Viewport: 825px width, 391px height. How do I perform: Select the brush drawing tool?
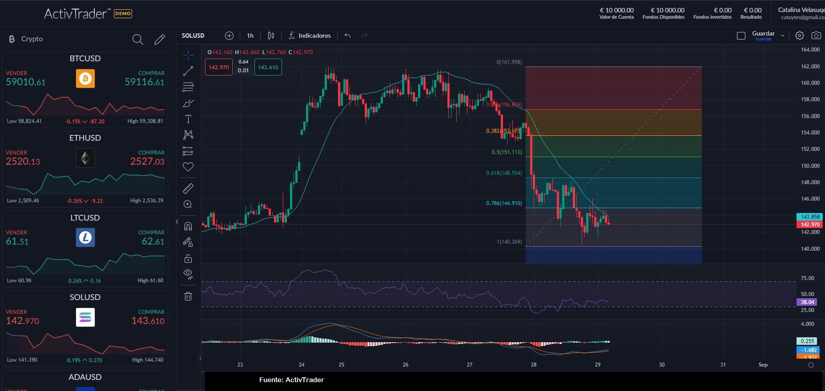pyautogui.click(x=188, y=103)
